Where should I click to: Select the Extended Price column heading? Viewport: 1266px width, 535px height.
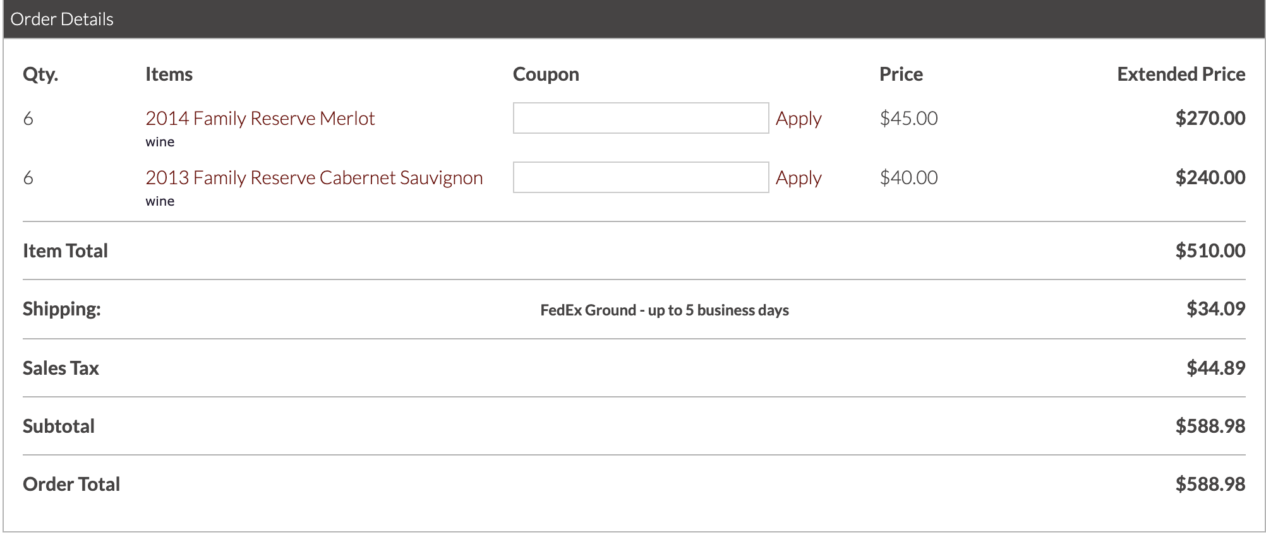click(x=1181, y=74)
